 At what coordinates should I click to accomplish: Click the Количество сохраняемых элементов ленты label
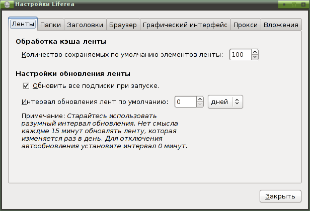[122, 55]
